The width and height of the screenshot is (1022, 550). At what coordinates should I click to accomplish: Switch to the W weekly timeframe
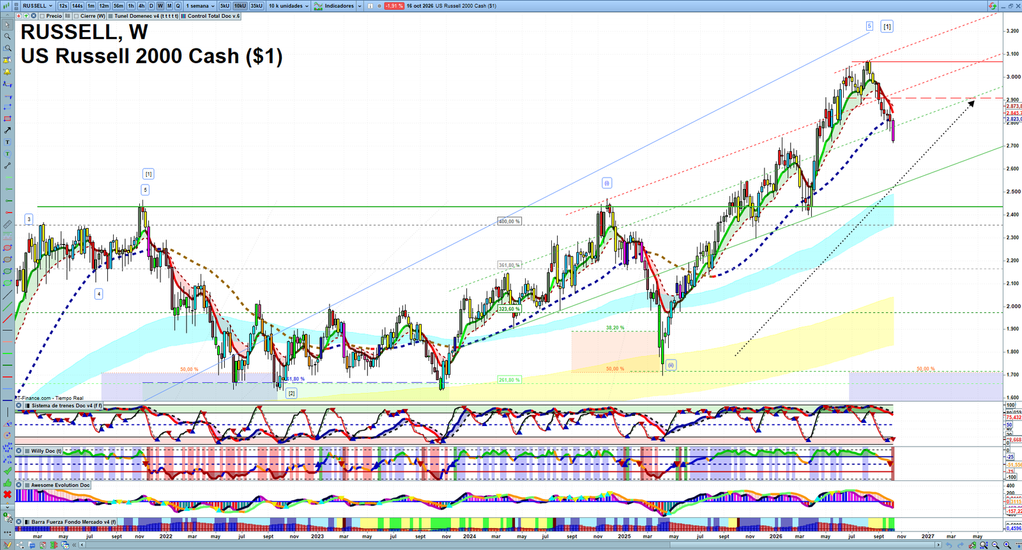(160, 6)
